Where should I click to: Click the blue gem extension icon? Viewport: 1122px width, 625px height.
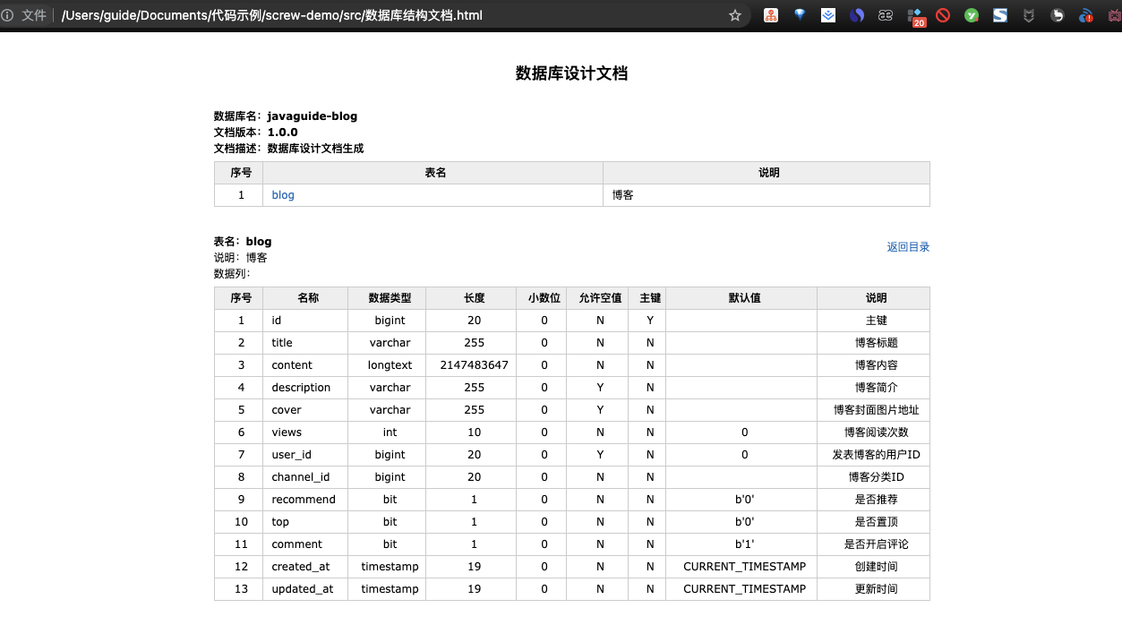click(x=799, y=14)
